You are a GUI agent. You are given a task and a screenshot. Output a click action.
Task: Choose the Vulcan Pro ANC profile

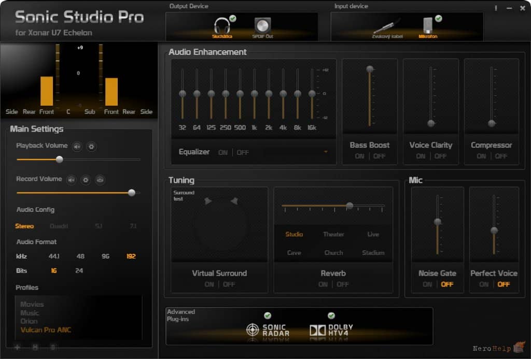point(46,330)
